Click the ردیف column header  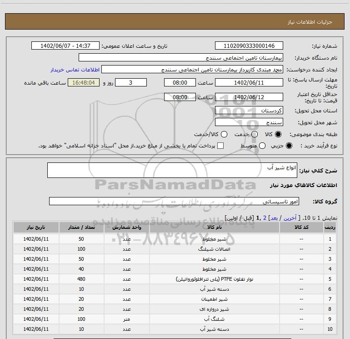point(330,227)
